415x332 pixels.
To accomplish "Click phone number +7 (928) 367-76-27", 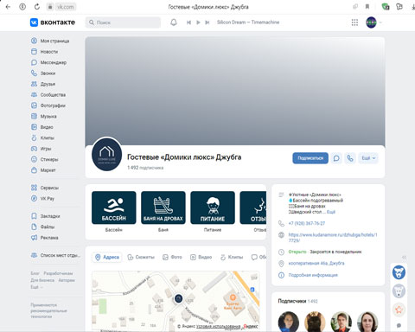I will (307, 224).
